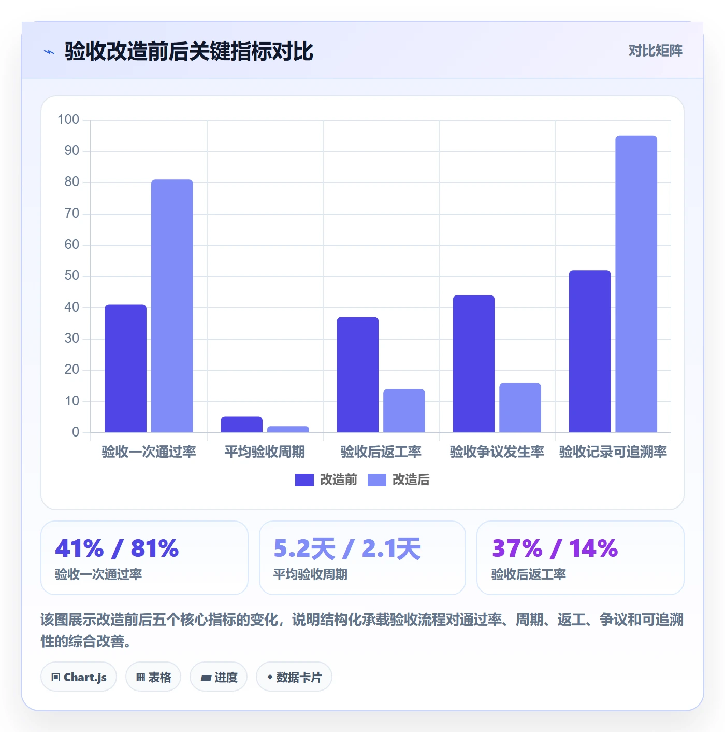Click the 改造后 legend label text
This screenshot has width=725, height=732.
point(411,480)
